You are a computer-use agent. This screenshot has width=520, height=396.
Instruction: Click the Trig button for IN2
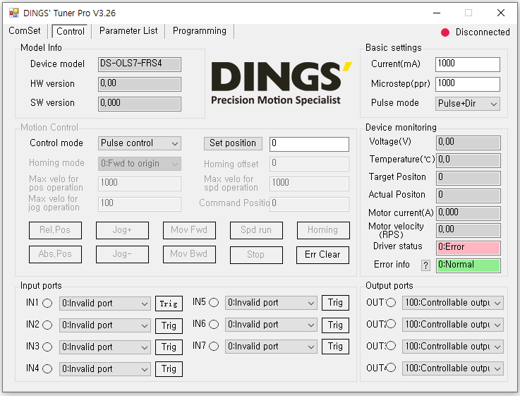pos(169,325)
